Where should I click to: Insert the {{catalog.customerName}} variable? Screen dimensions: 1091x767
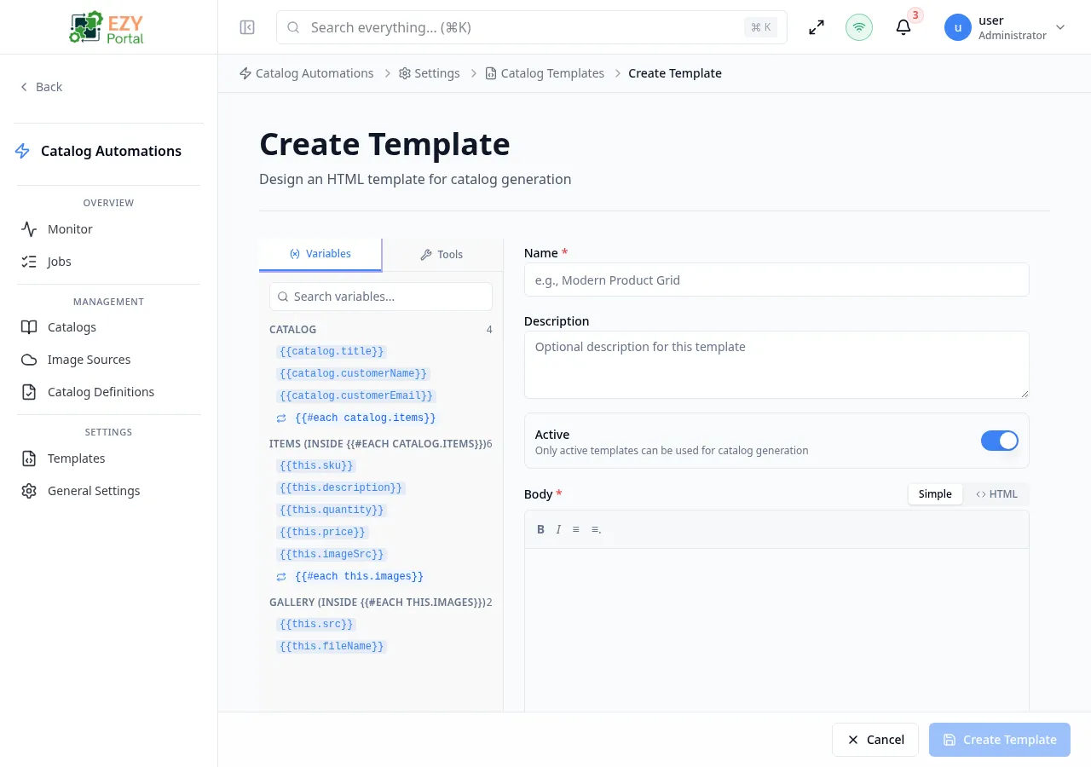pyautogui.click(x=353, y=373)
